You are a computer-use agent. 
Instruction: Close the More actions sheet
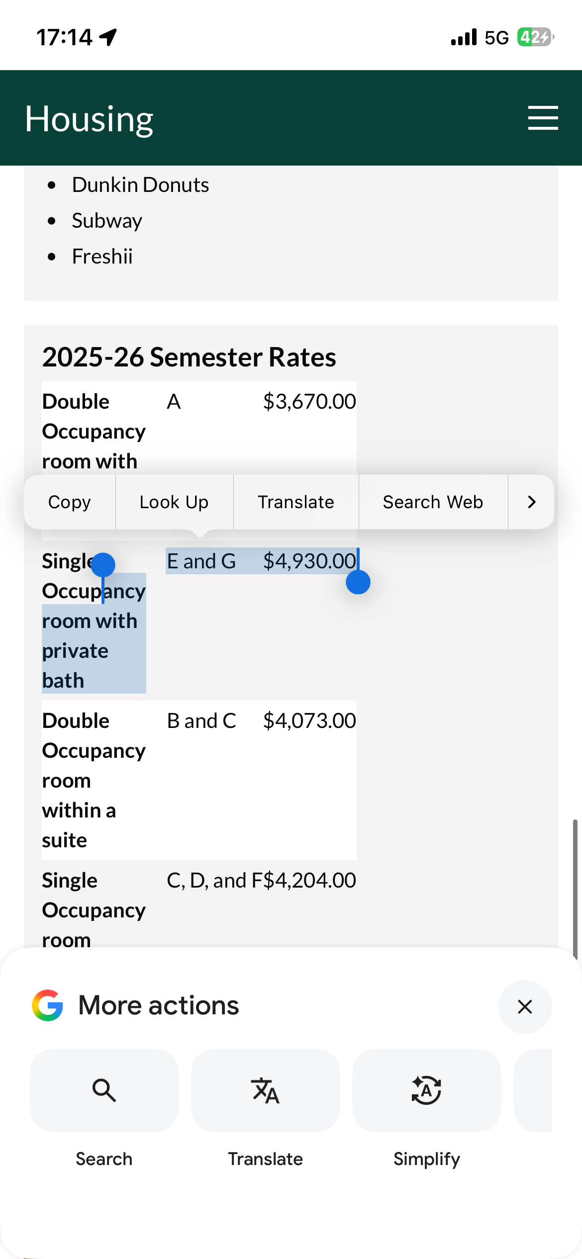(525, 1006)
